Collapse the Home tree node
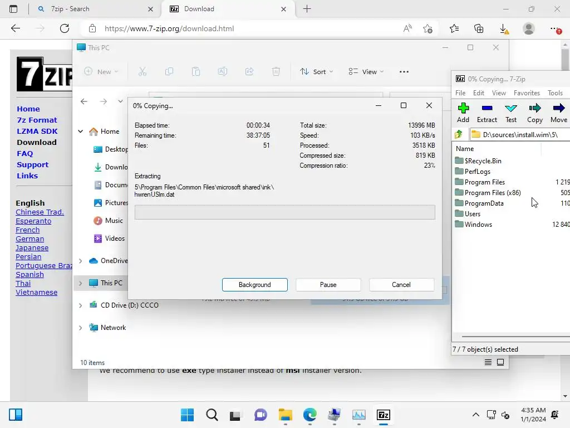Viewport: 570px width, 428px height. click(x=81, y=132)
